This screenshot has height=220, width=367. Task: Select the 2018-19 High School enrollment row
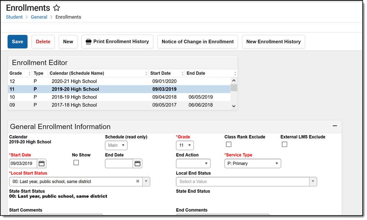pos(119,97)
